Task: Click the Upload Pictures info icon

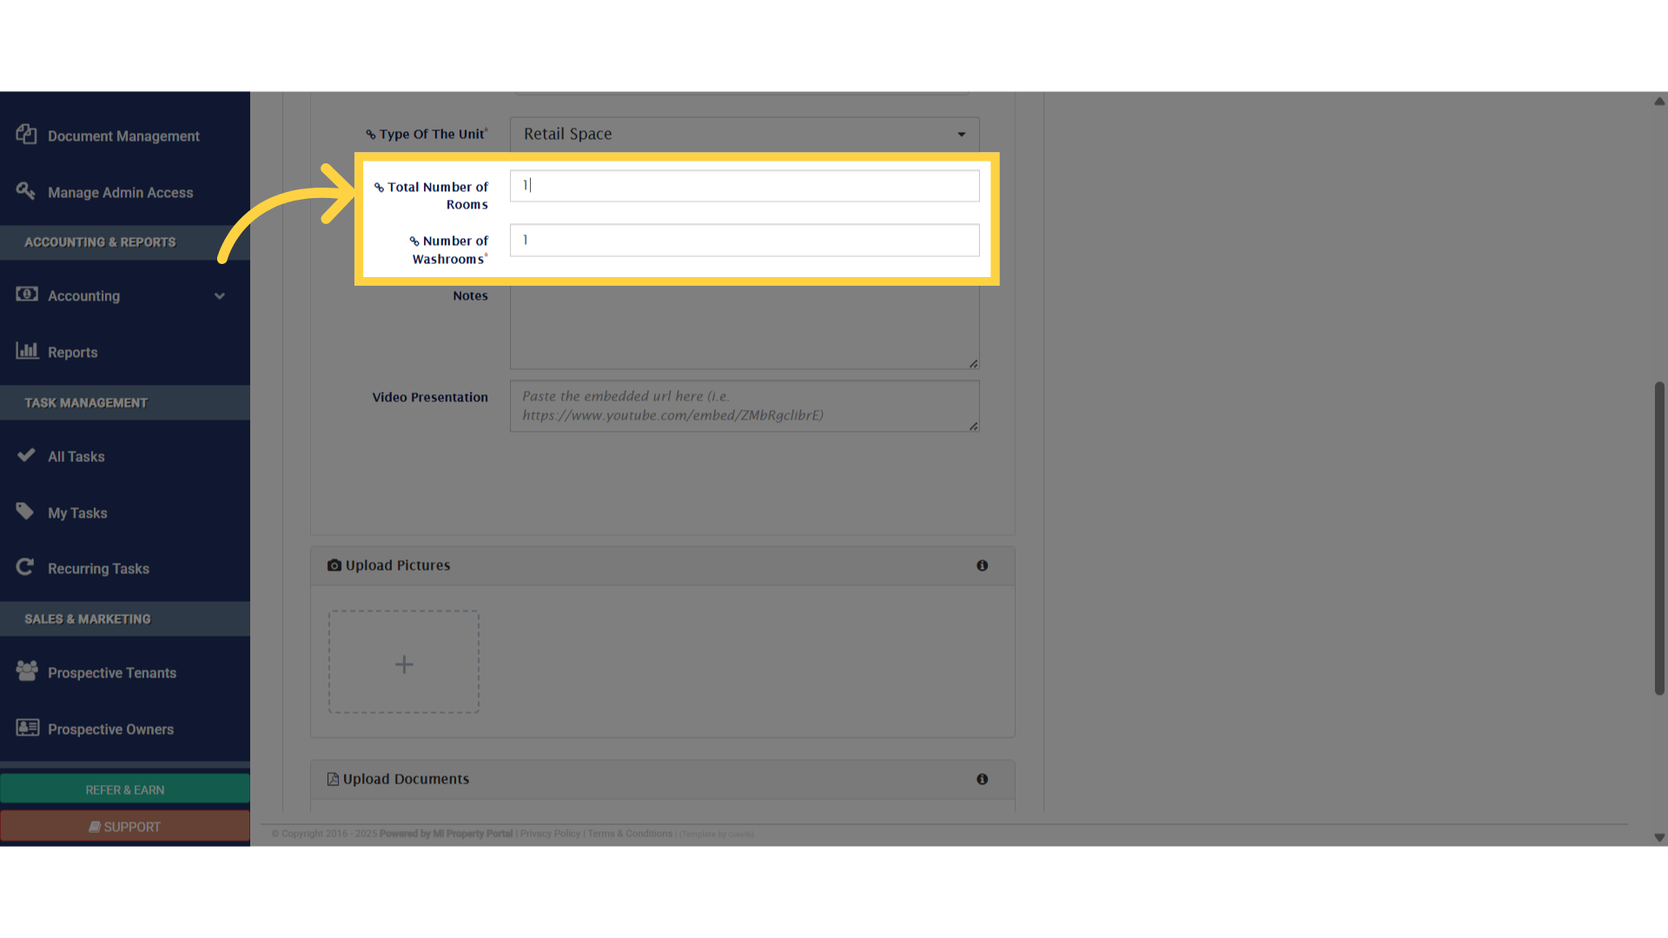Action: pyautogui.click(x=982, y=565)
